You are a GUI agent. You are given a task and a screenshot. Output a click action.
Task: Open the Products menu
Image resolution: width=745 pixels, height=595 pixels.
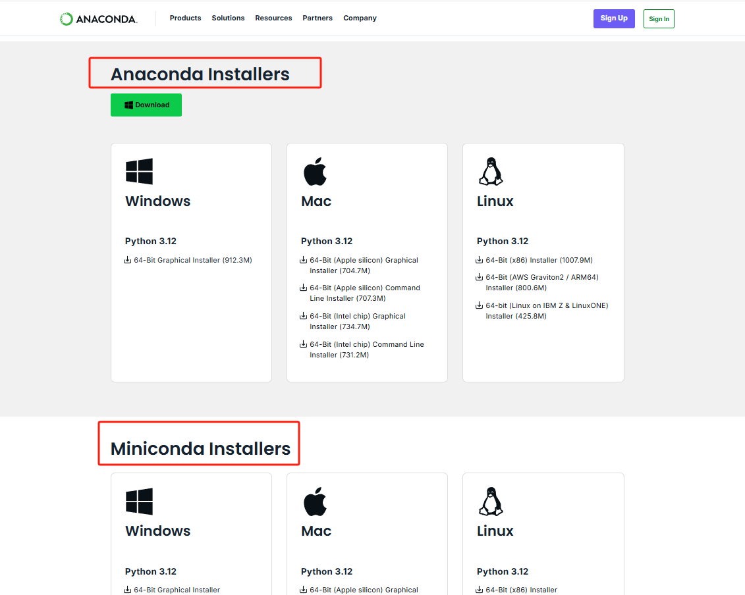[x=185, y=18]
